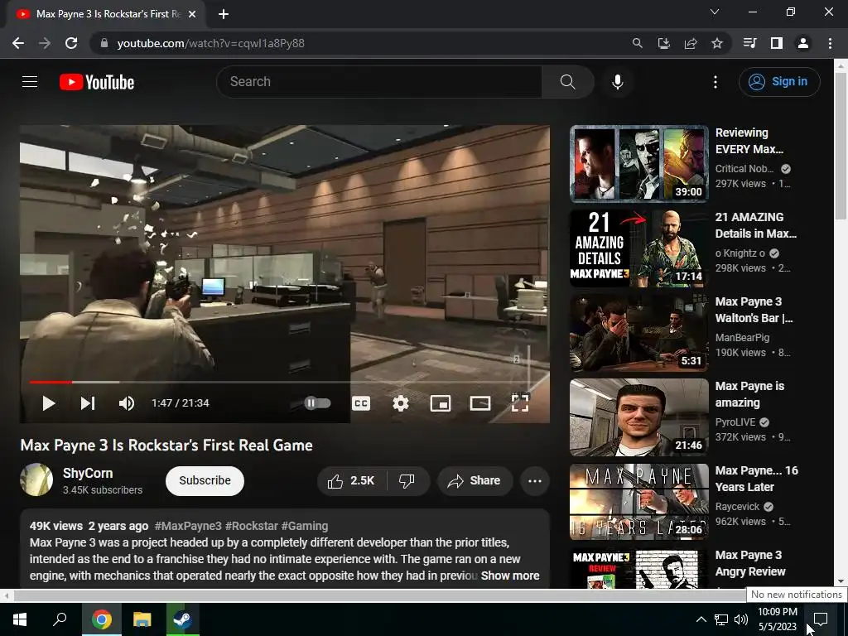Open YouTube settings three-dot menu
This screenshot has height=636, width=848.
tap(715, 82)
